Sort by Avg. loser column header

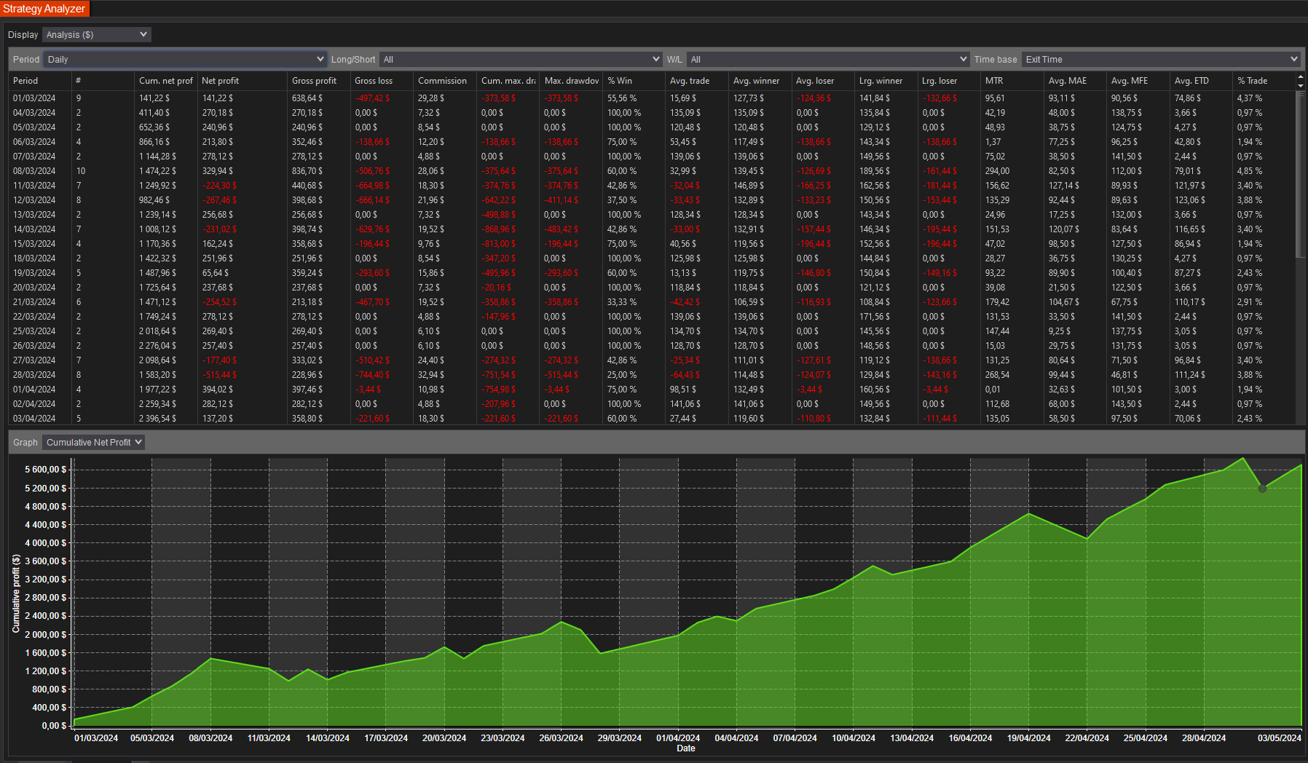point(823,81)
